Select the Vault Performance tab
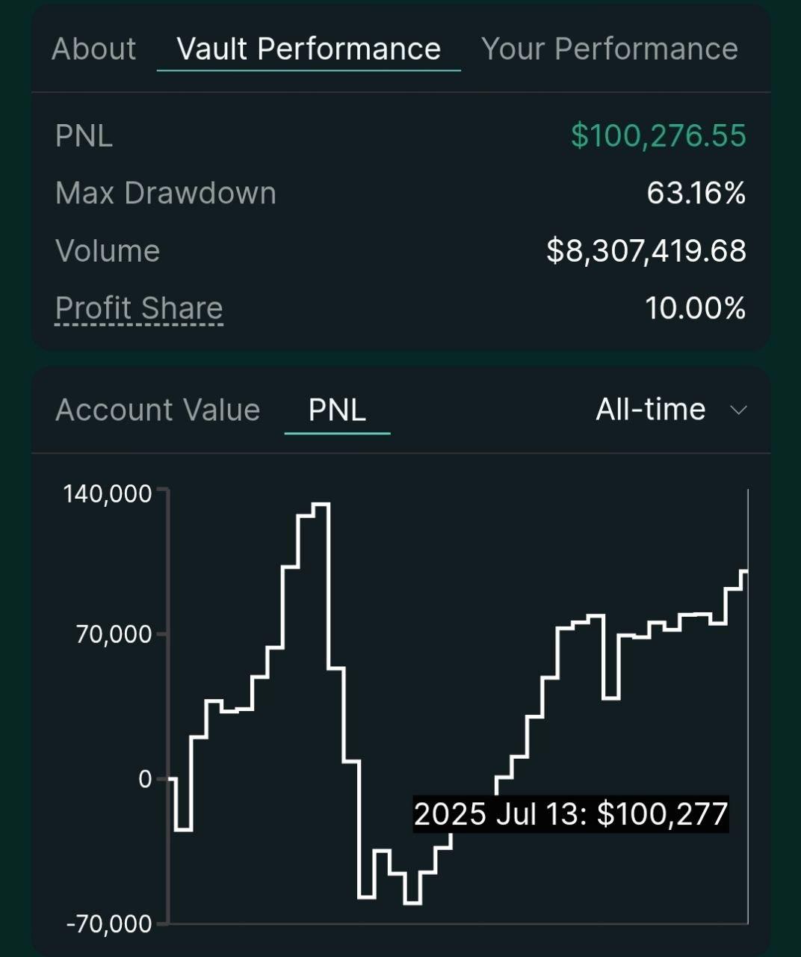Viewport: 801px width, 957px height. click(x=309, y=49)
